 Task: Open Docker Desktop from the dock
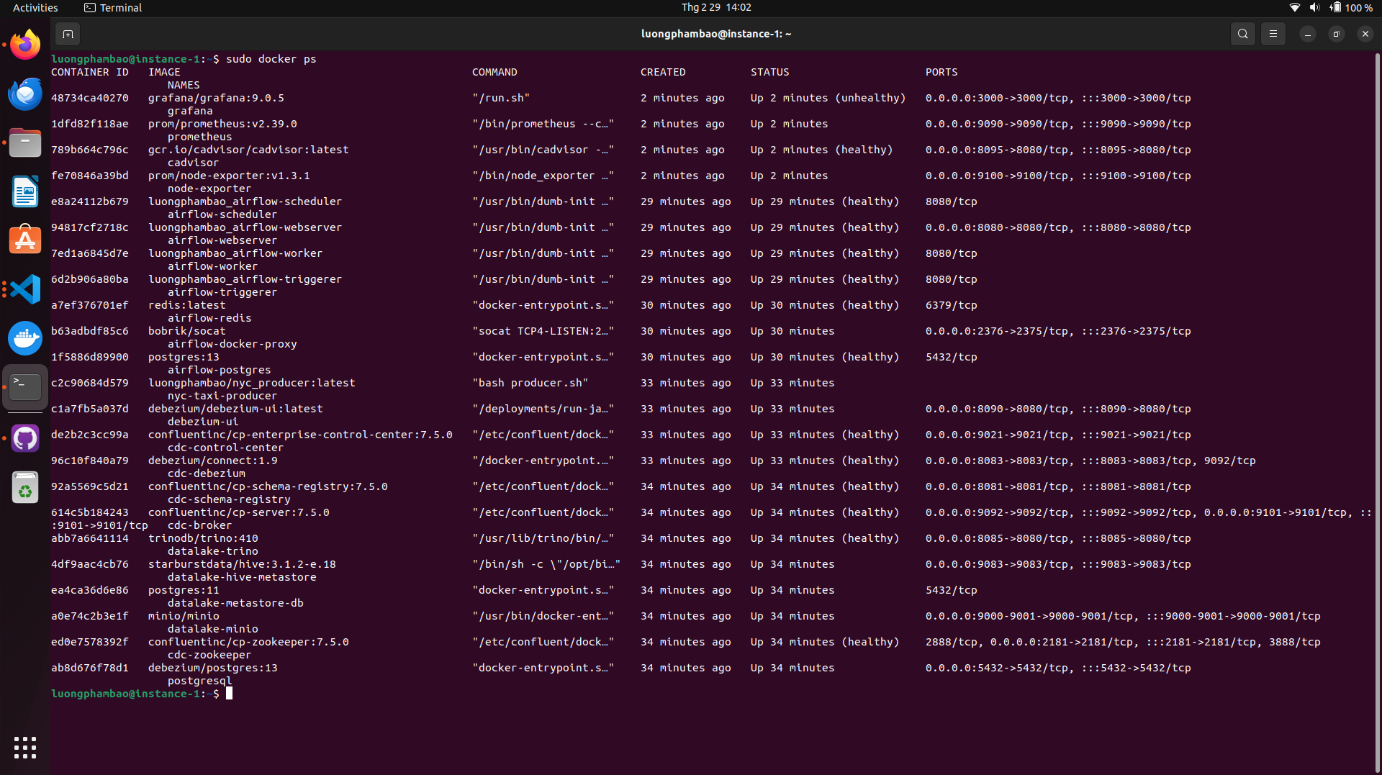tap(25, 338)
